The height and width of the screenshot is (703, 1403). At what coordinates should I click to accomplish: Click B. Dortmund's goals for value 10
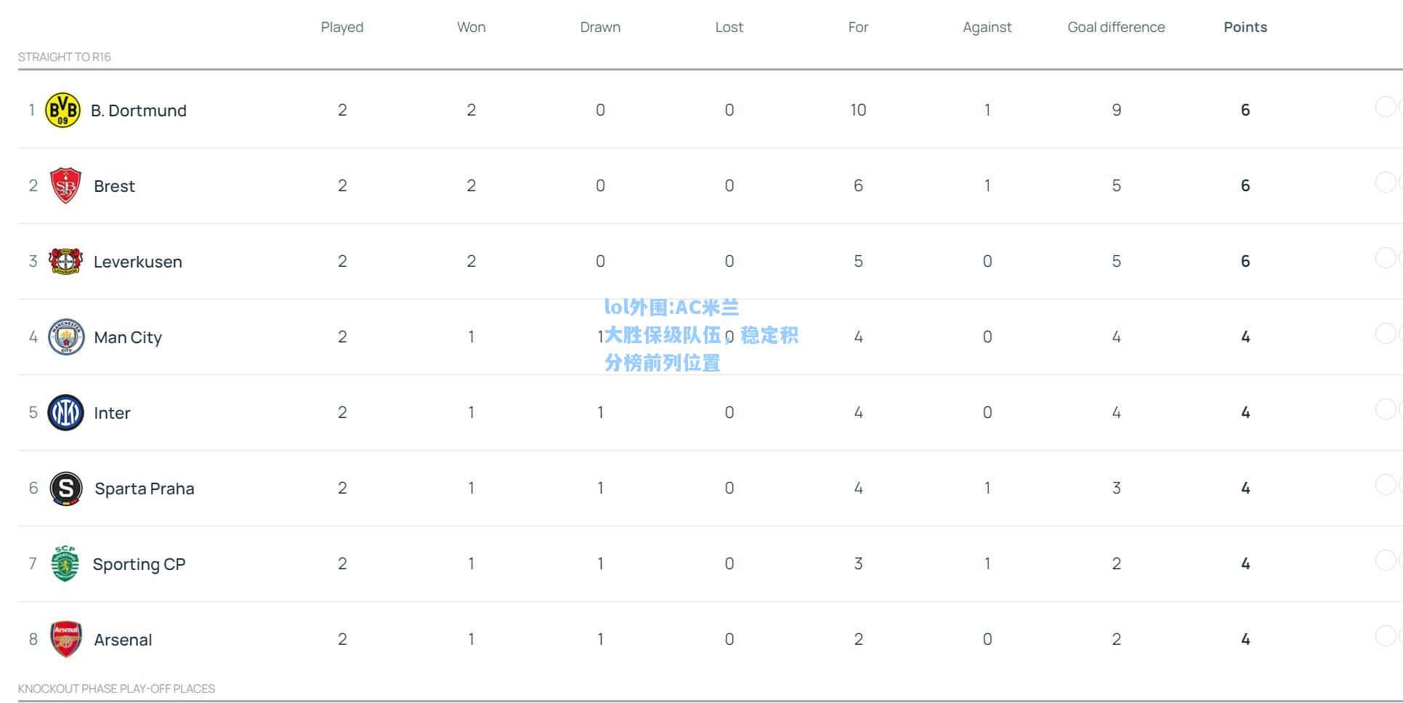858,110
